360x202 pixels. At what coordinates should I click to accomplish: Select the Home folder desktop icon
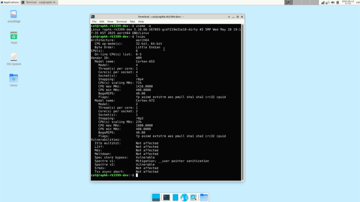tap(13, 80)
